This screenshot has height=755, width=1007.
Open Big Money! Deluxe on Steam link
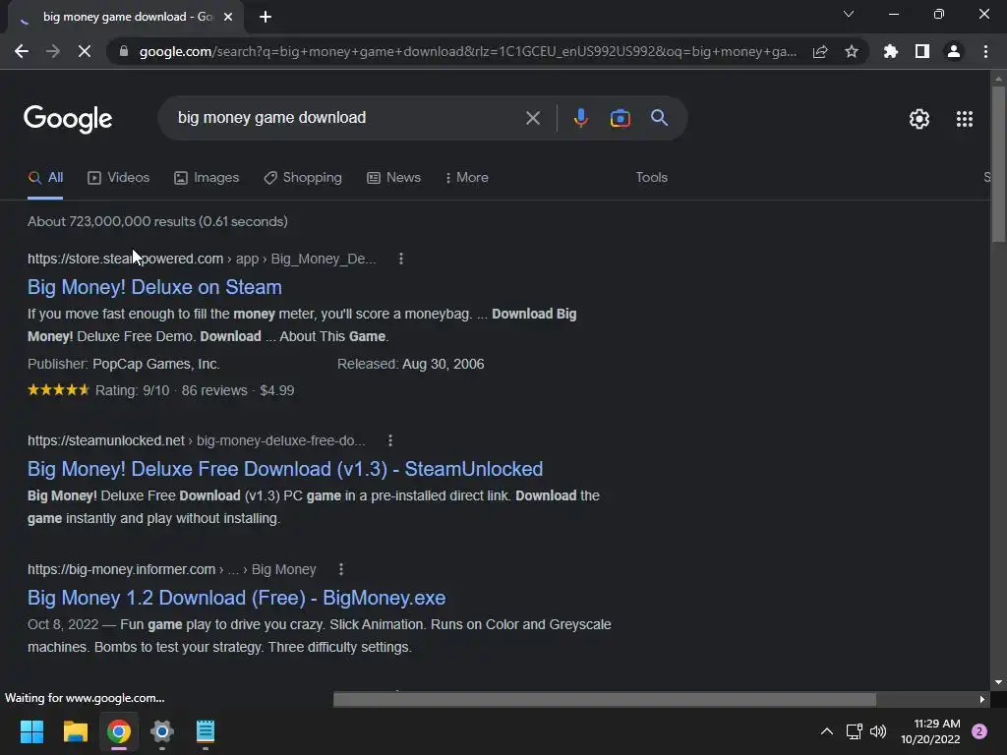pyautogui.click(x=154, y=287)
